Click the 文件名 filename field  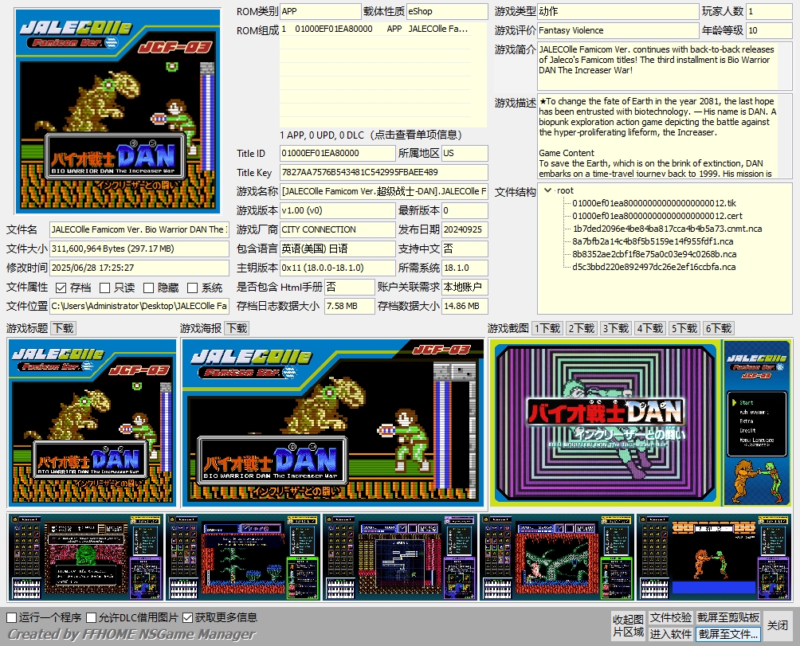[139, 229]
